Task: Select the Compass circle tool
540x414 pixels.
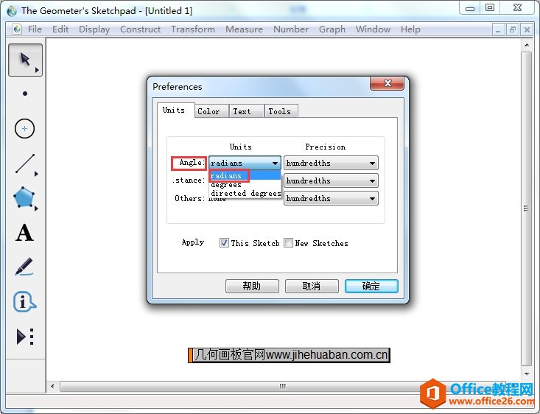Action: pos(24,129)
